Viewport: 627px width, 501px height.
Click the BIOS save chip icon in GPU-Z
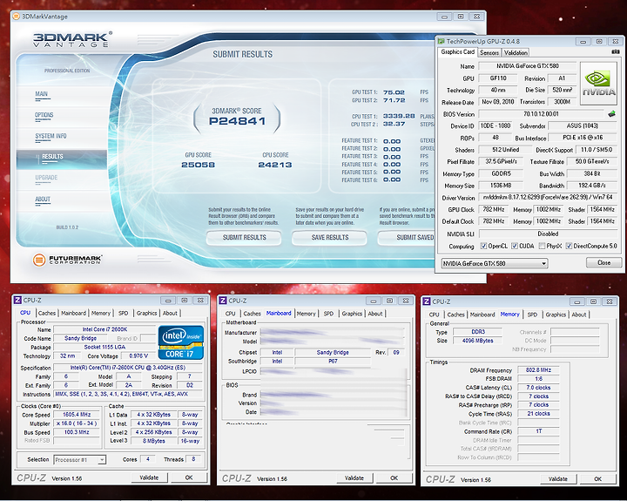pos(611,114)
